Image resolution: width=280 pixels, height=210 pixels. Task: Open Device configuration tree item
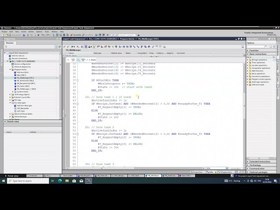22,64
